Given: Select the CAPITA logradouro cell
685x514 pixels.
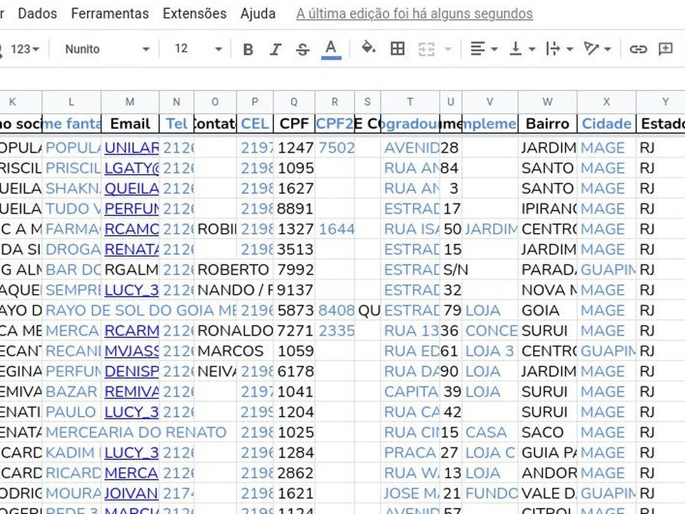Looking at the screenshot, I should 410,391.
